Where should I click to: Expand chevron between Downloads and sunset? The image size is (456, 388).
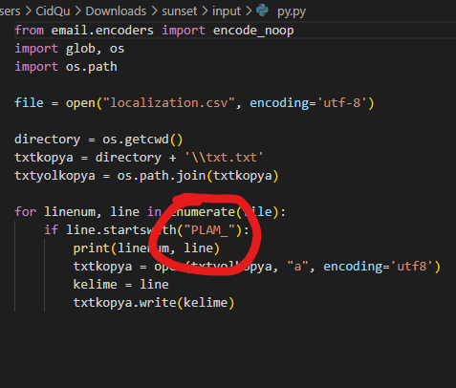click(x=154, y=11)
